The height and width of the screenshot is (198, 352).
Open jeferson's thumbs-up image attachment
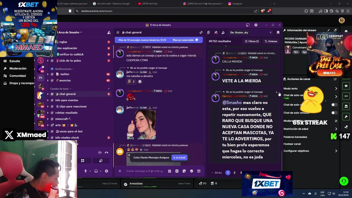[x=141, y=125]
